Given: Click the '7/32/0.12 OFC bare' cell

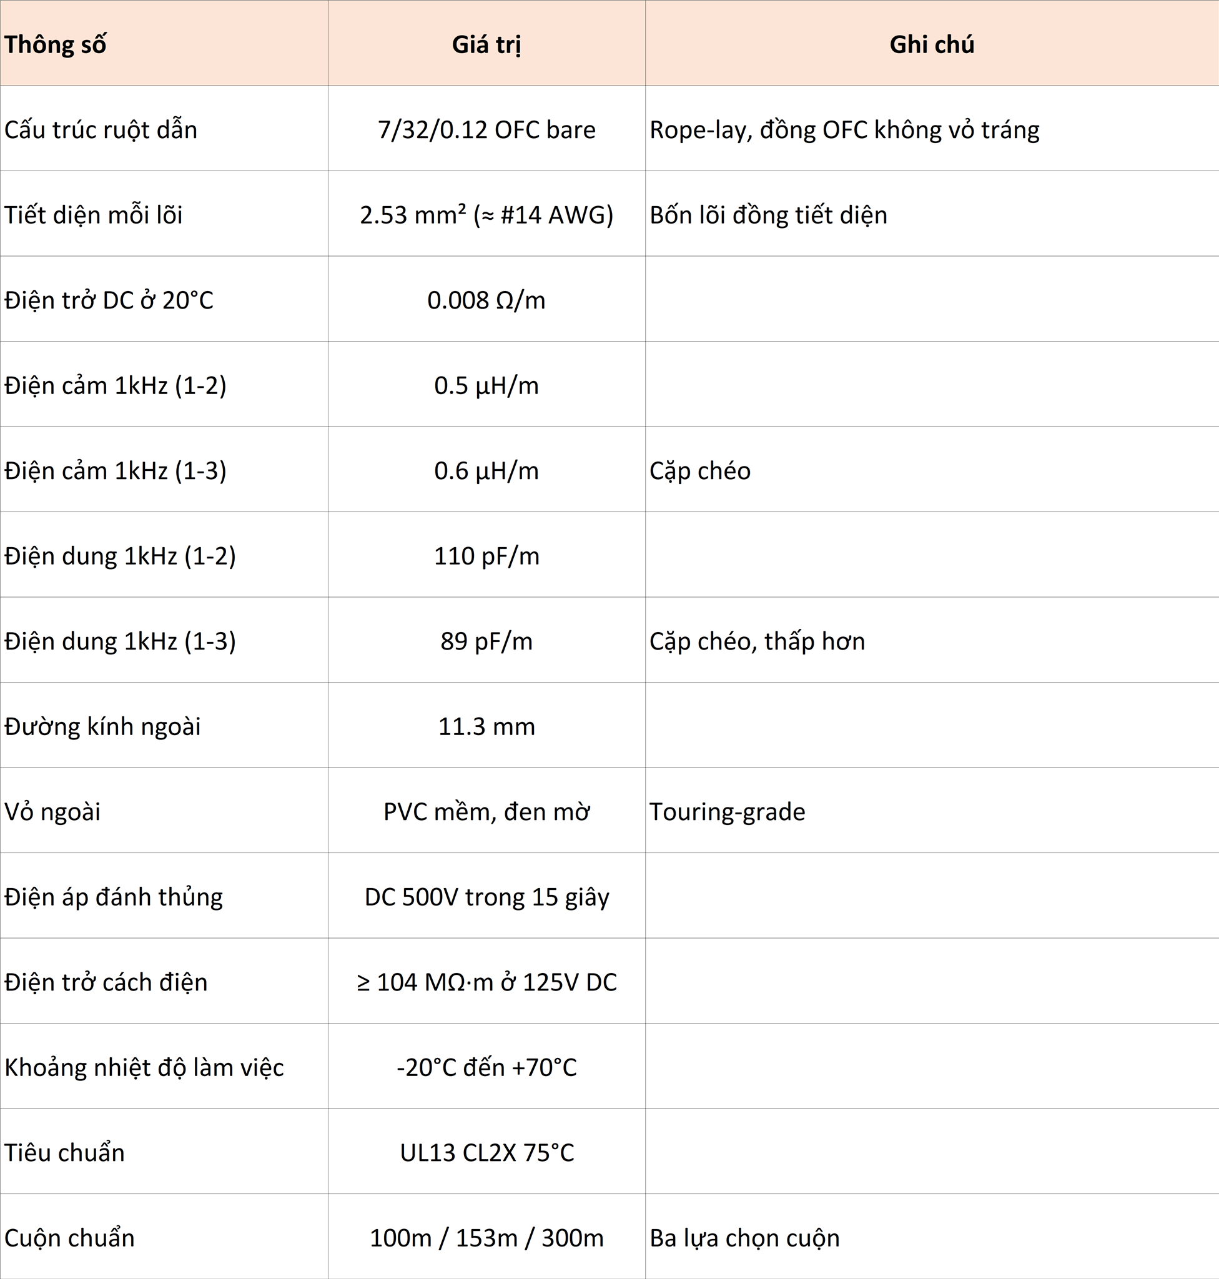Looking at the screenshot, I should pyautogui.click(x=486, y=129).
